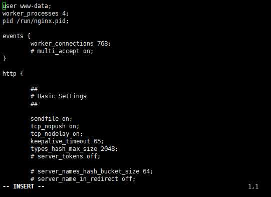
Task: Click the 'tcp_nopush on;' directive
Action: 55,126
